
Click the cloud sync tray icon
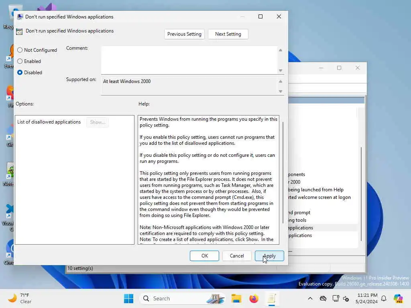(323, 298)
